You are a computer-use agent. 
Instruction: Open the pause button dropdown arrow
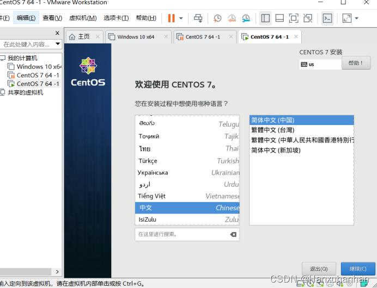tap(181, 18)
